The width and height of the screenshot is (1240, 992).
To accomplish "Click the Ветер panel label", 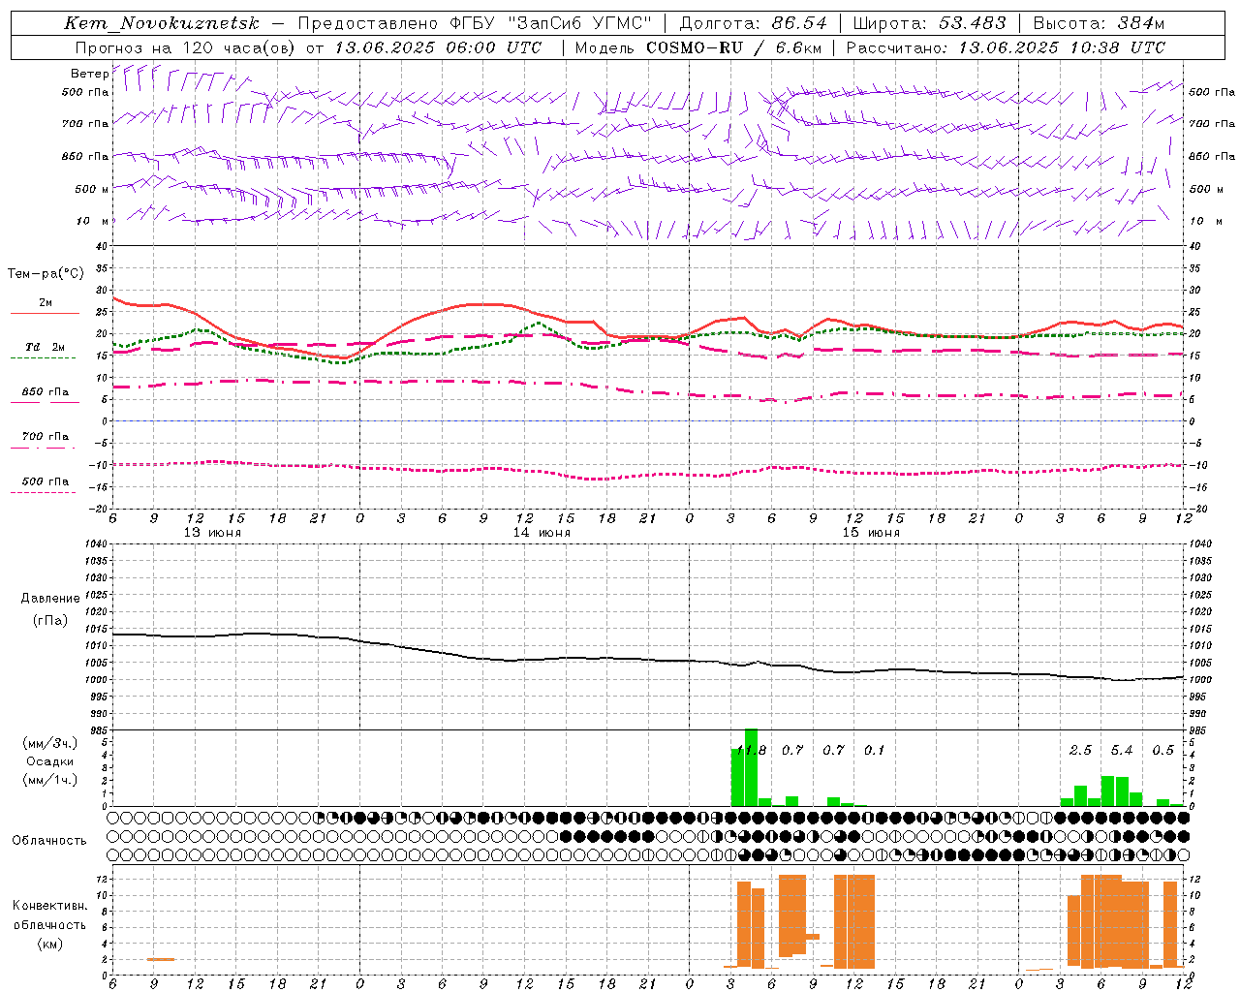I will coord(89,74).
